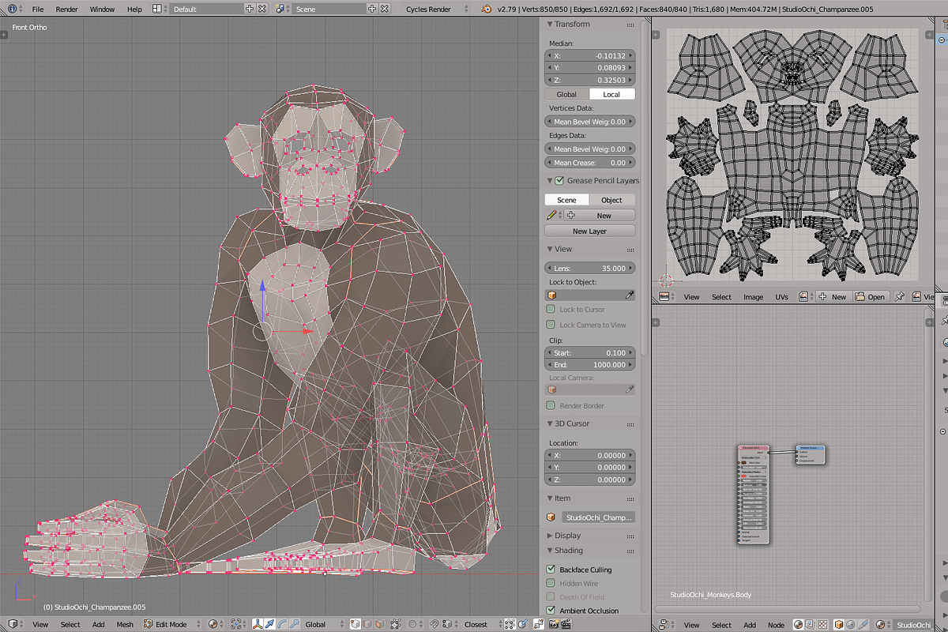This screenshot has height=632, width=948.
Task: Select the translate manipulator arrow
Action: (269, 624)
